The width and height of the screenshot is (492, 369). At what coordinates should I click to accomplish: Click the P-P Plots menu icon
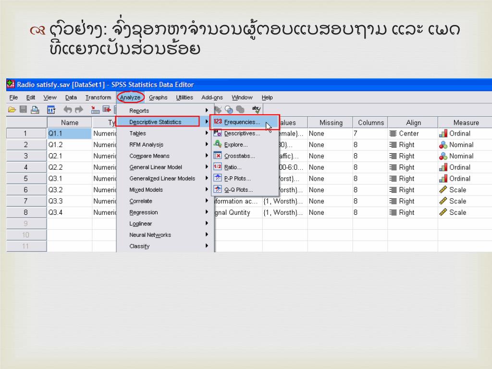click(218, 178)
